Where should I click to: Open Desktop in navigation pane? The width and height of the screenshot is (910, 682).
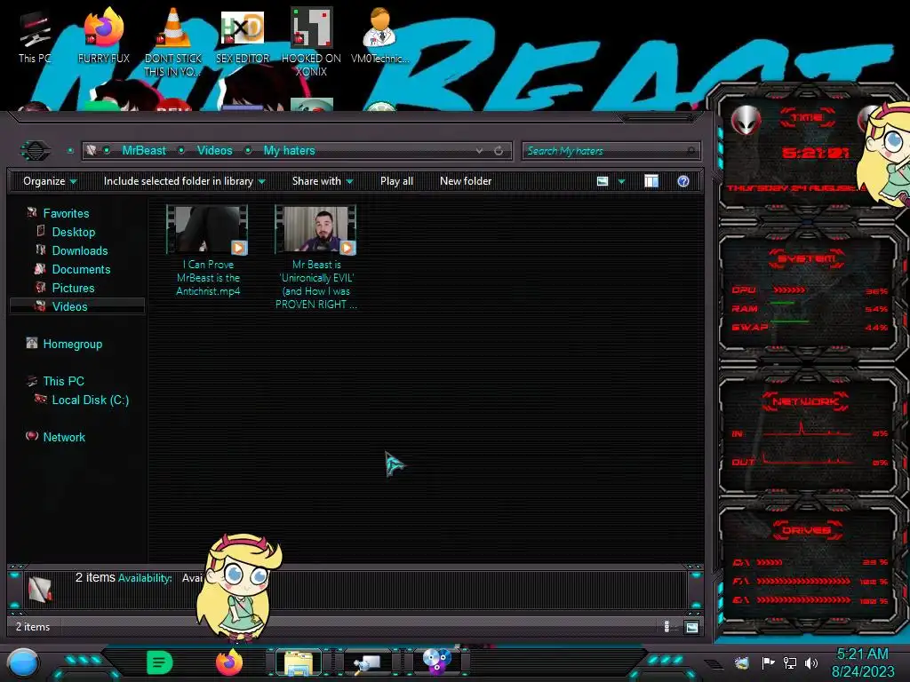tap(74, 232)
